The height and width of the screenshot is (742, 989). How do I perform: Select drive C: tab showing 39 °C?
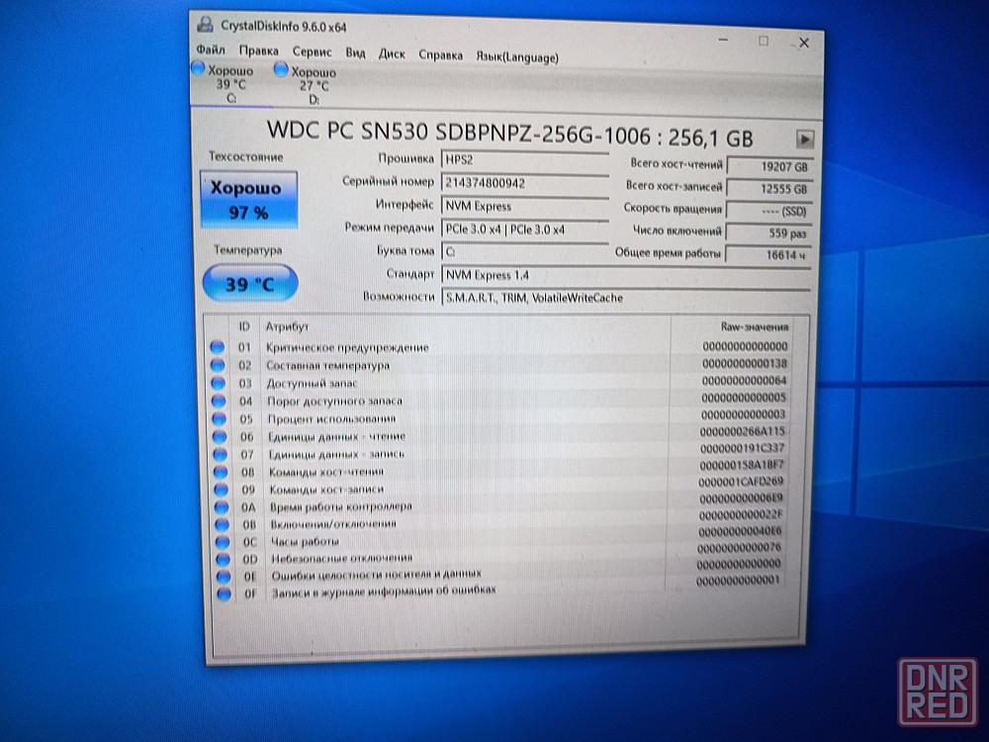(x=230, y=84)
